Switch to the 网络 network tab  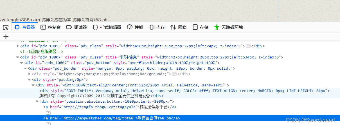[x=179, y=27]
